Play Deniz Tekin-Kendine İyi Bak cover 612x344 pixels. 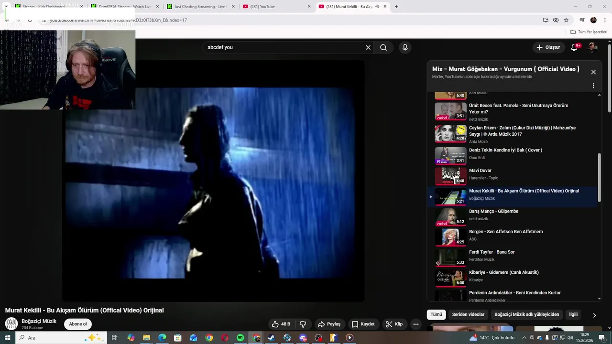pyautogui.click(x=512, y=156)
